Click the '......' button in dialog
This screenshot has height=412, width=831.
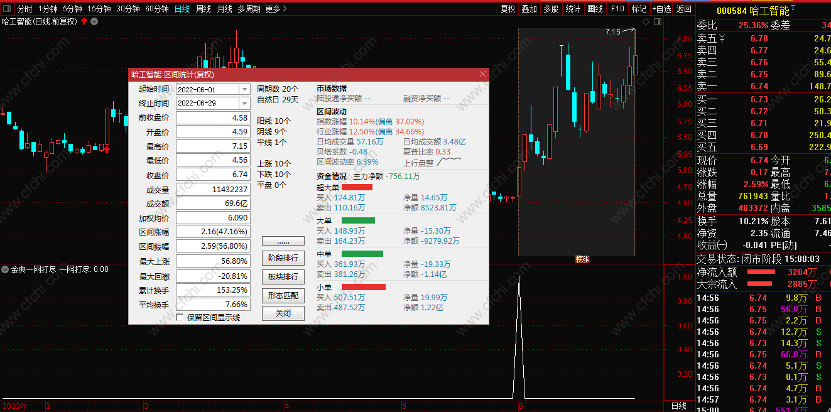[283, 241]
